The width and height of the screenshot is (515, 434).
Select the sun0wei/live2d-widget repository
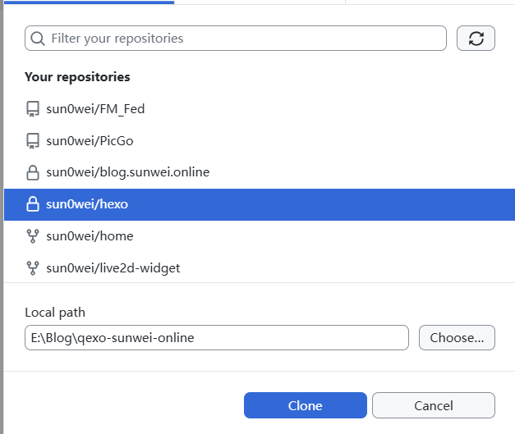click(260, 268)
